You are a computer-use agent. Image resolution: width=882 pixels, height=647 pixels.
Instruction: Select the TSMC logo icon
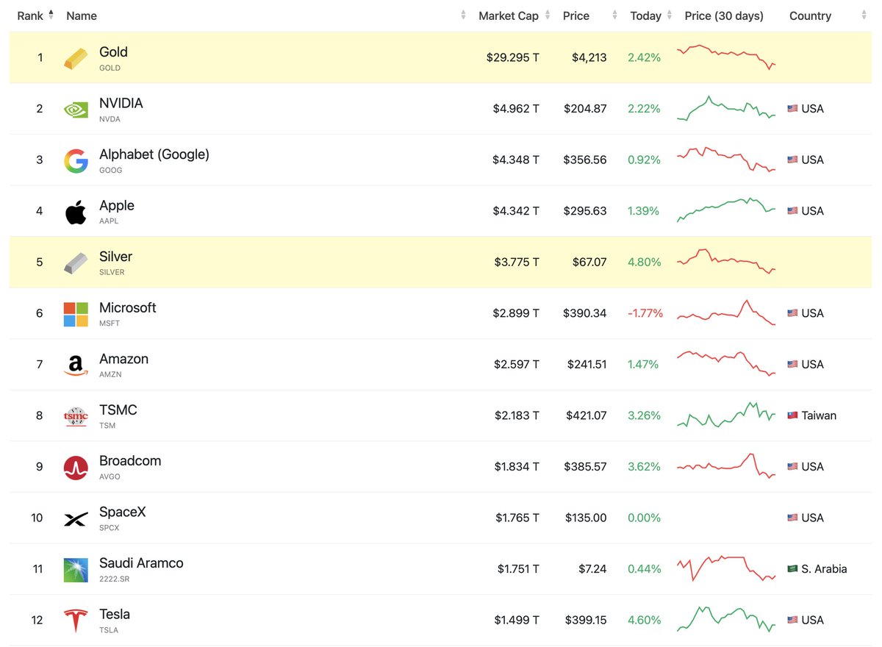76,416
